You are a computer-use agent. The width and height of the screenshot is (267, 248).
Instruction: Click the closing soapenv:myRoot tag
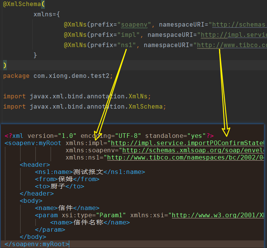[x=37, y=244]
